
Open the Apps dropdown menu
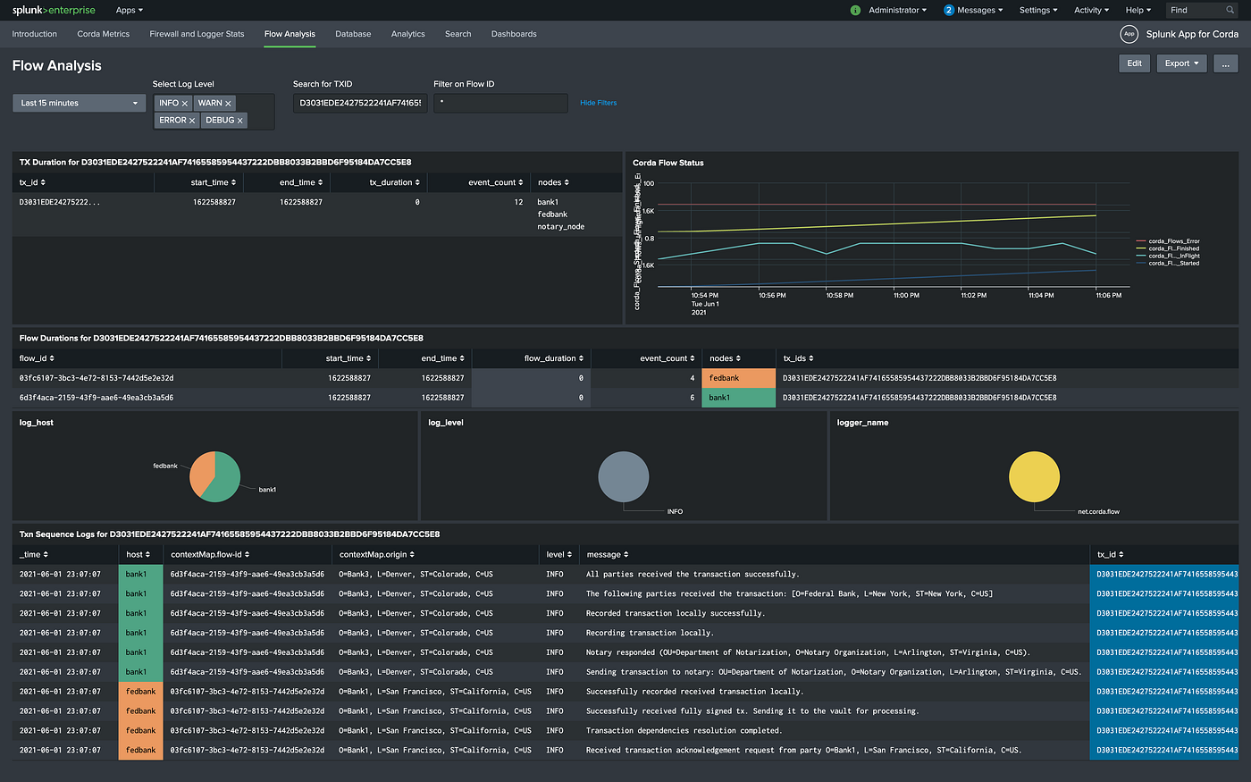coord(130,10)
